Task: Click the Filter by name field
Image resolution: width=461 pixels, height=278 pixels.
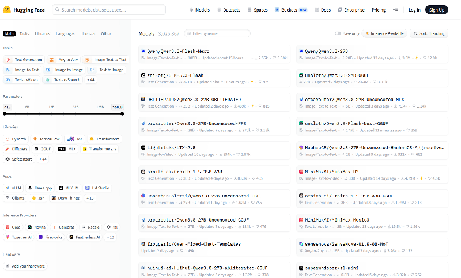Action: click(x=217, y=33)
